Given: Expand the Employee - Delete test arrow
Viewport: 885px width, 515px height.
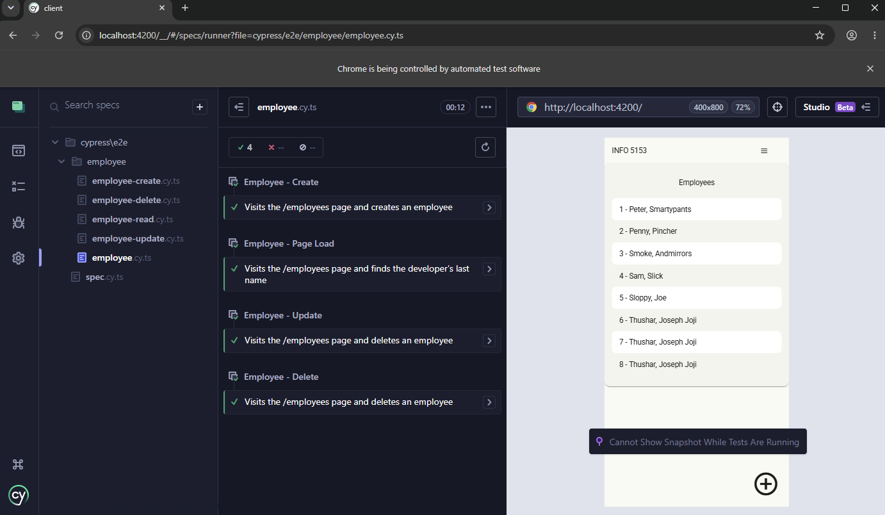Looking at the screenshot, I should [x=489, y=402].
